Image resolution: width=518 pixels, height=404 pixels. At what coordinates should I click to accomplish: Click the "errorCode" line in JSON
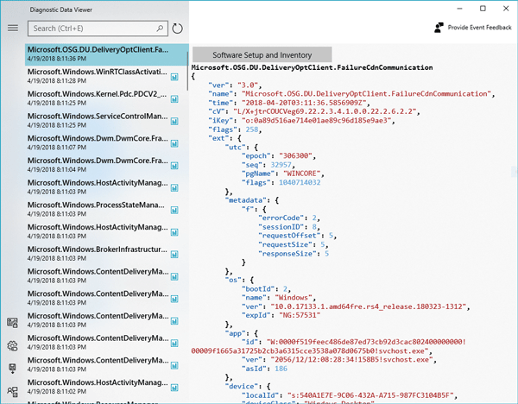289,218
